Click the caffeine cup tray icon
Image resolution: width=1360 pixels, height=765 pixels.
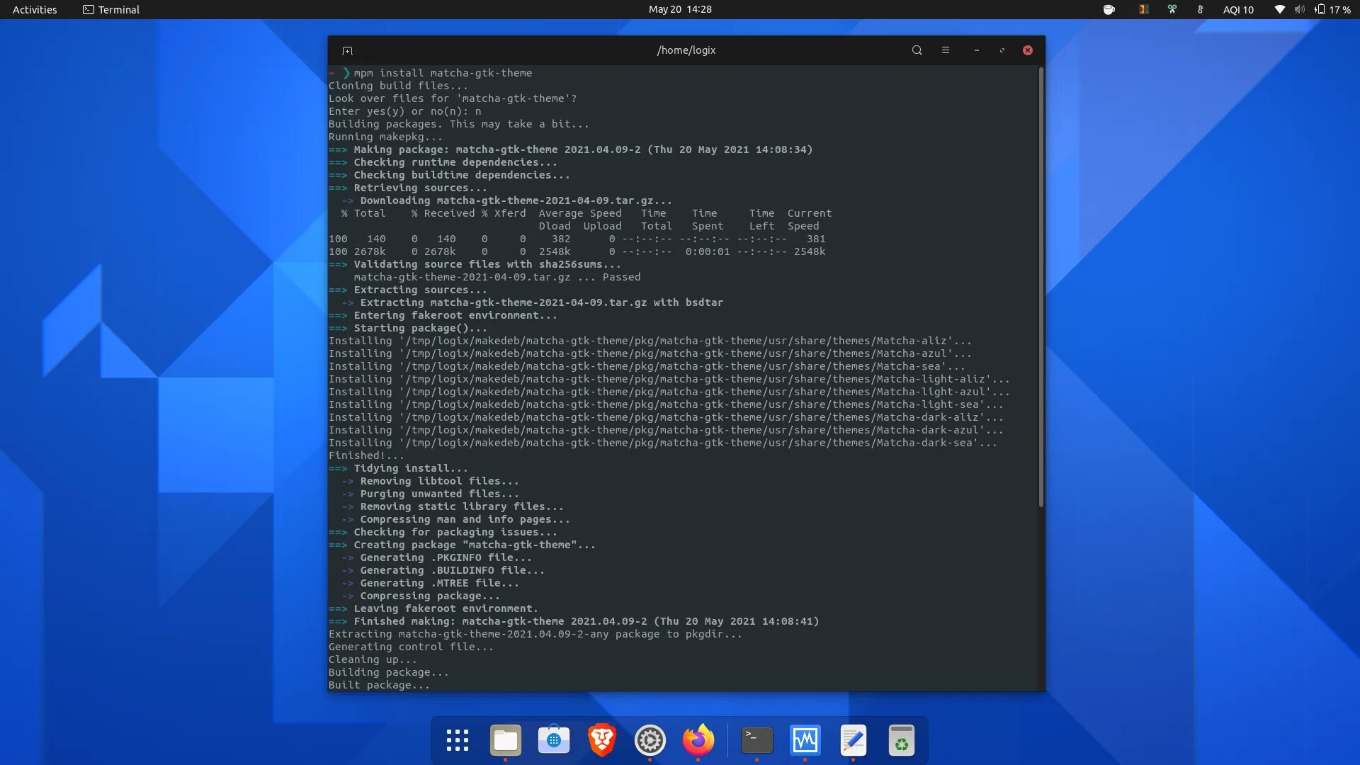[x=1109, y=9]
